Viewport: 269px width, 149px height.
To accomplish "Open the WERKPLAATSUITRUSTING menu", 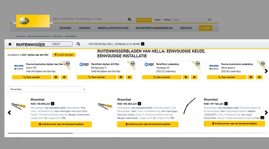I will click(113, 28).
